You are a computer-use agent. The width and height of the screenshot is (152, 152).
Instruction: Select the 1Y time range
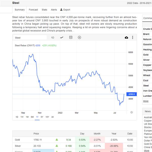click(37, 117)
